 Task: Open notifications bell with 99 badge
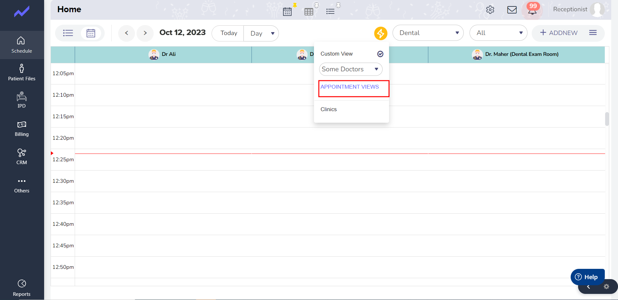tap(532, 10)
